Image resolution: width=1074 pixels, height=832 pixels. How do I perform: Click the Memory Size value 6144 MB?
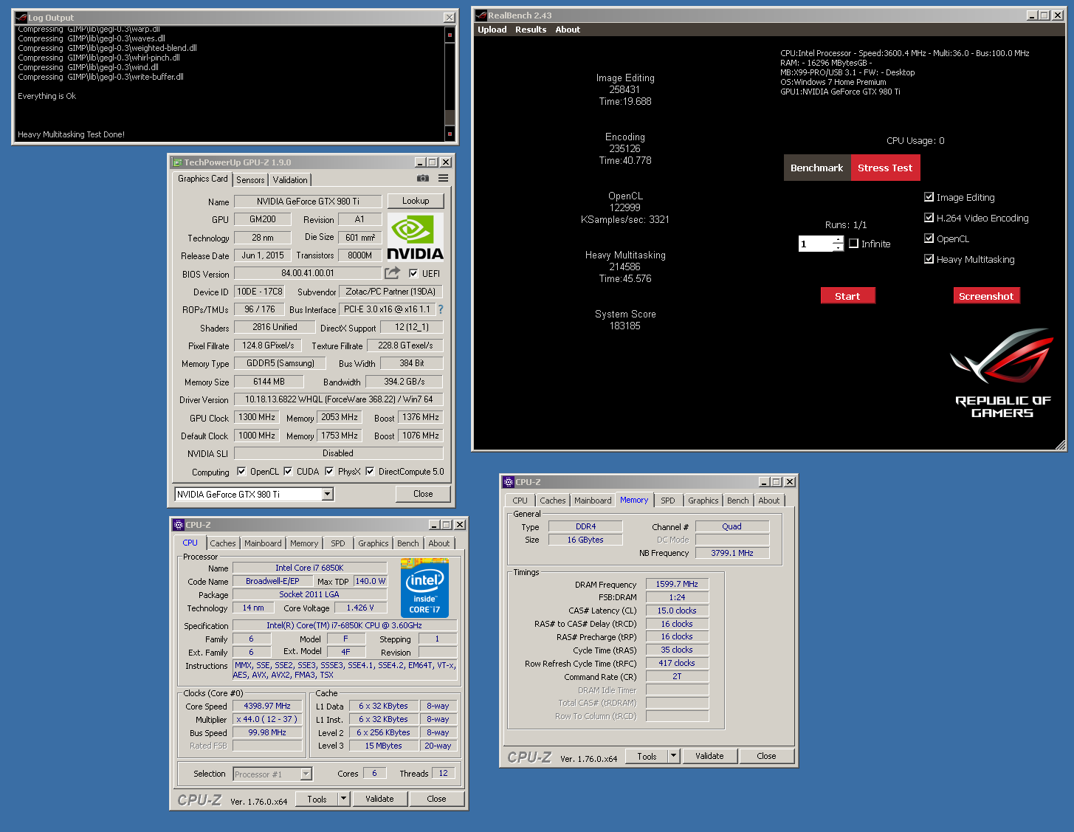[x=269, y=382]
